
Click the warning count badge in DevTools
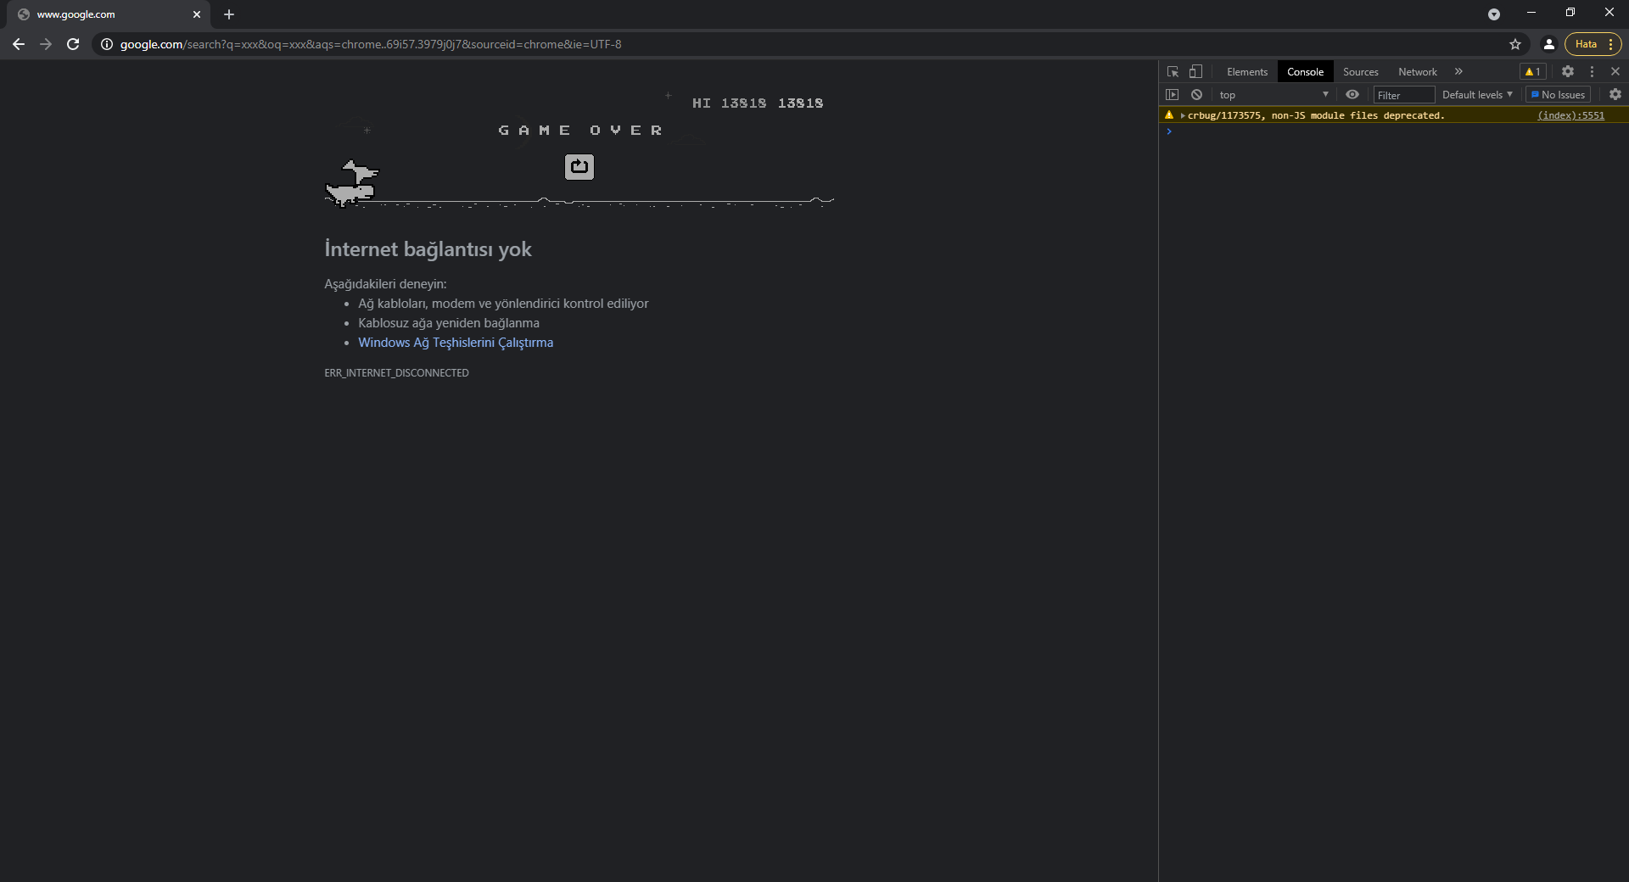click(x=1532, y=72)
